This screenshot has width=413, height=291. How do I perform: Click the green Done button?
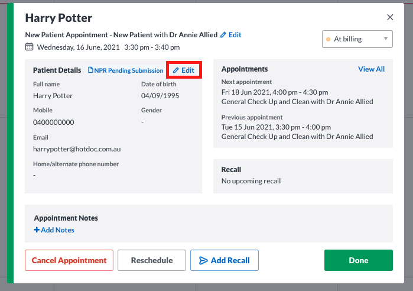click(359, 260)
